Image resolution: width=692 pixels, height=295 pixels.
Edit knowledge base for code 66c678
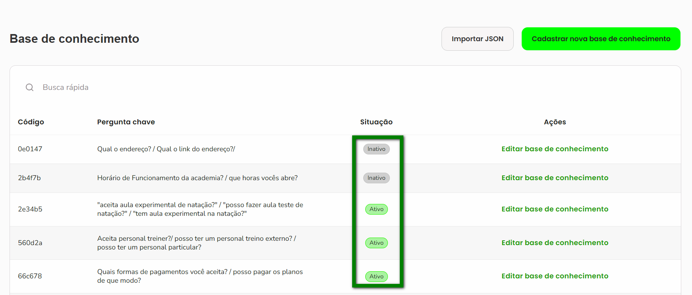point(555,276)
